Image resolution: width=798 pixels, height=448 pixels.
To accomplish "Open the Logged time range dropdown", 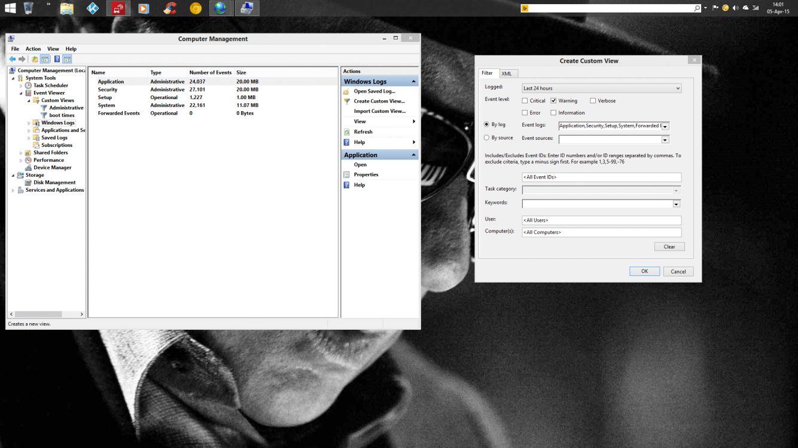I will [602, 88].
